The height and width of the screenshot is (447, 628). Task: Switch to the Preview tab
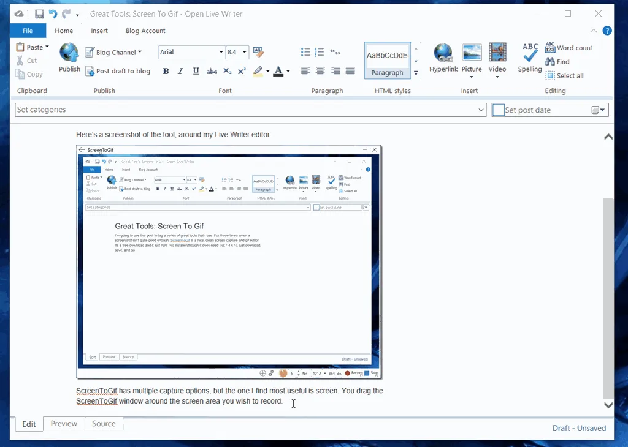64,424
